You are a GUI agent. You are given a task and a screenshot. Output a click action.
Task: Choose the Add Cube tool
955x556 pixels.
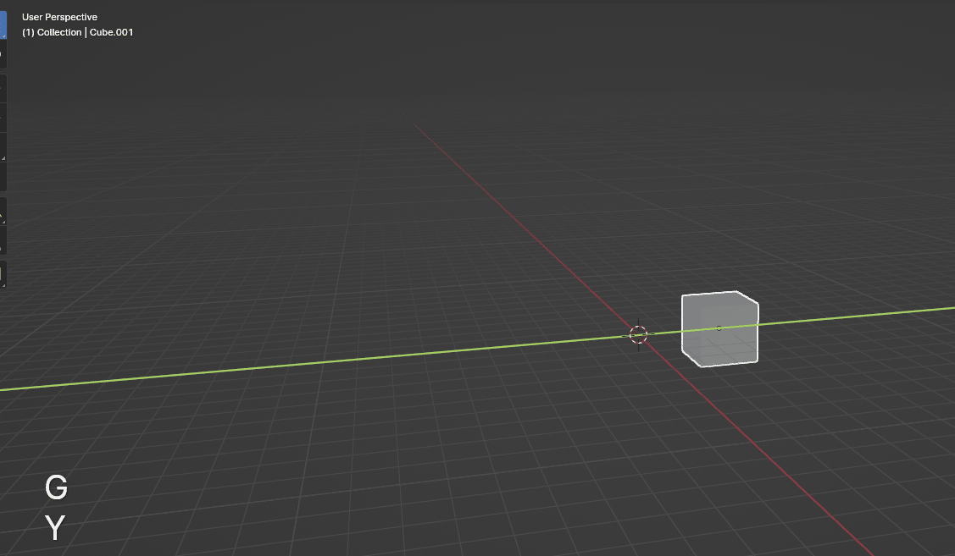coord(2,274)
